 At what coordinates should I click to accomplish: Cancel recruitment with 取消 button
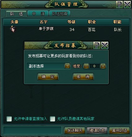83,77
